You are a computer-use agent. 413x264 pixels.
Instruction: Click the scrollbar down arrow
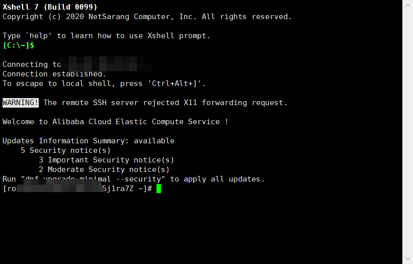[407, 258]
